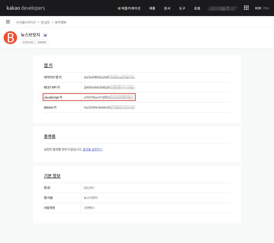
Task: Select the JavaScript 키 label
Action: coord(53,97)
